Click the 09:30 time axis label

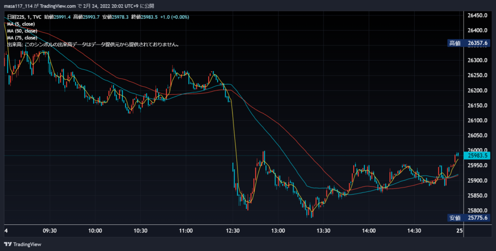[x=50, y=231]
